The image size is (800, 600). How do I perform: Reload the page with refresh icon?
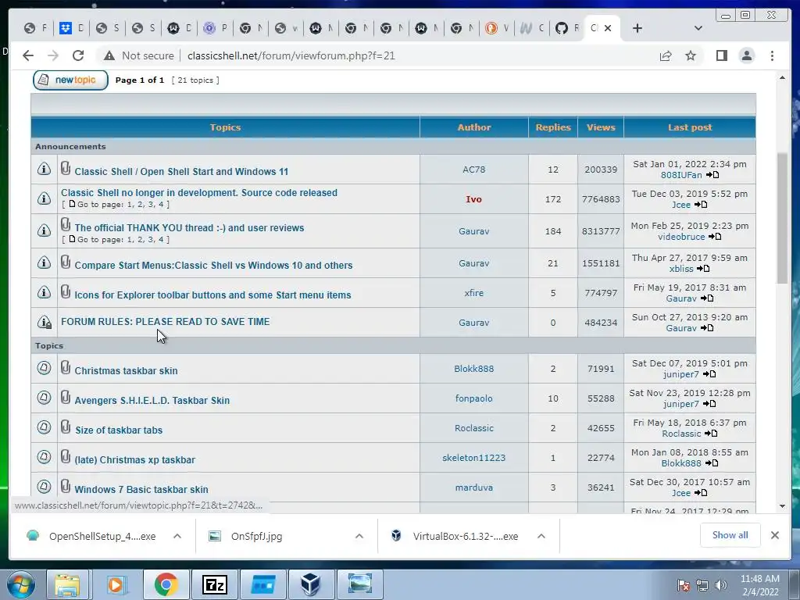tap(77, 55)
